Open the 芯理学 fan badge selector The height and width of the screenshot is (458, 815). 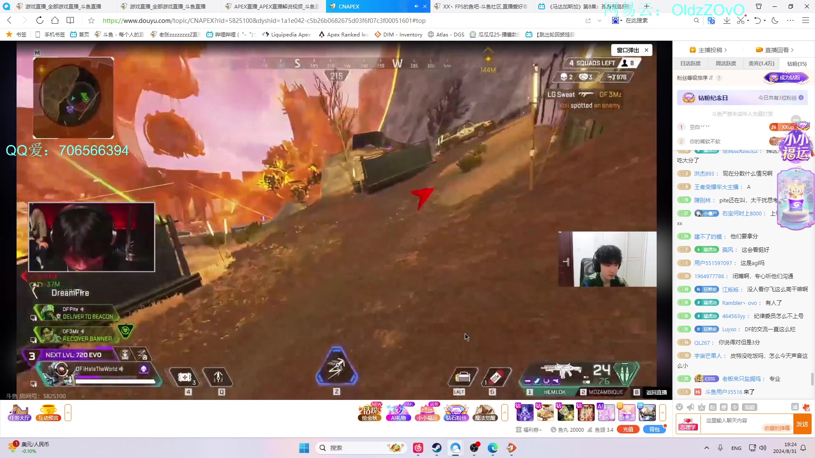click(688, 424)
